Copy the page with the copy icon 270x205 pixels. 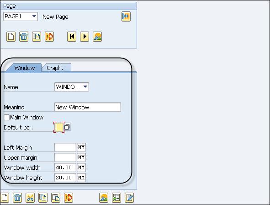coord(37,37)
